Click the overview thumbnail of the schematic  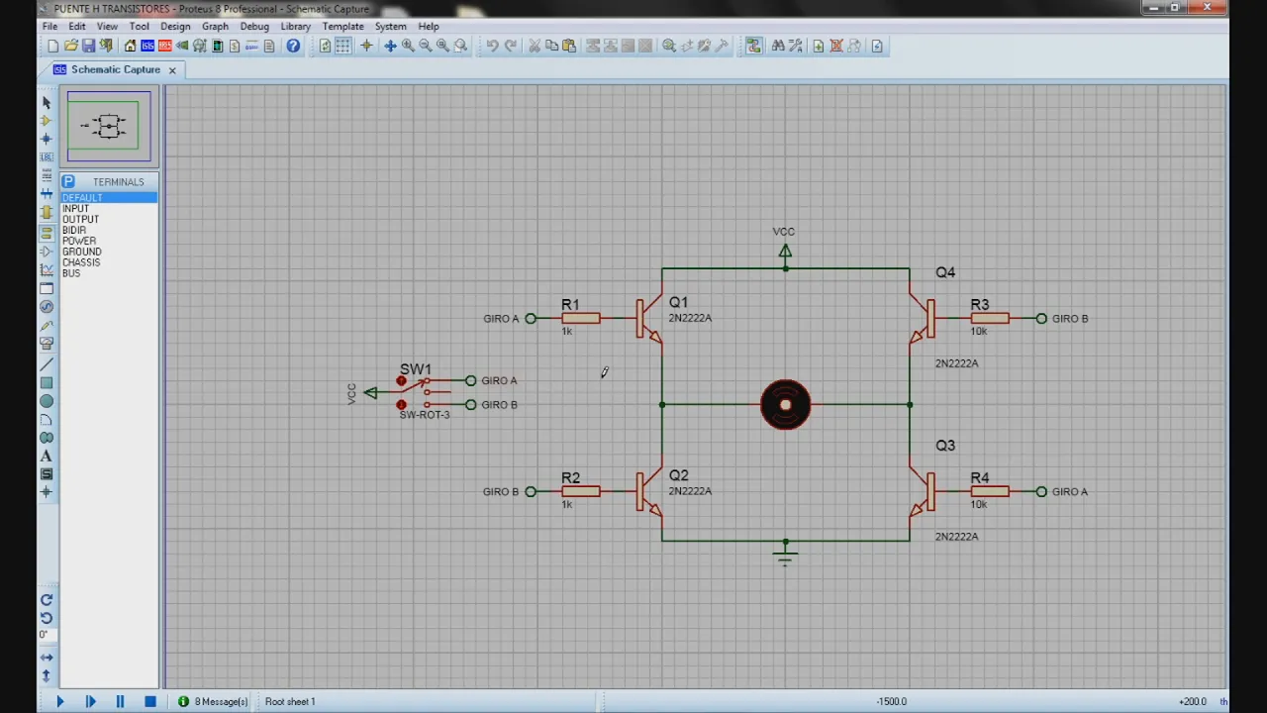click(x=109, y=126)
